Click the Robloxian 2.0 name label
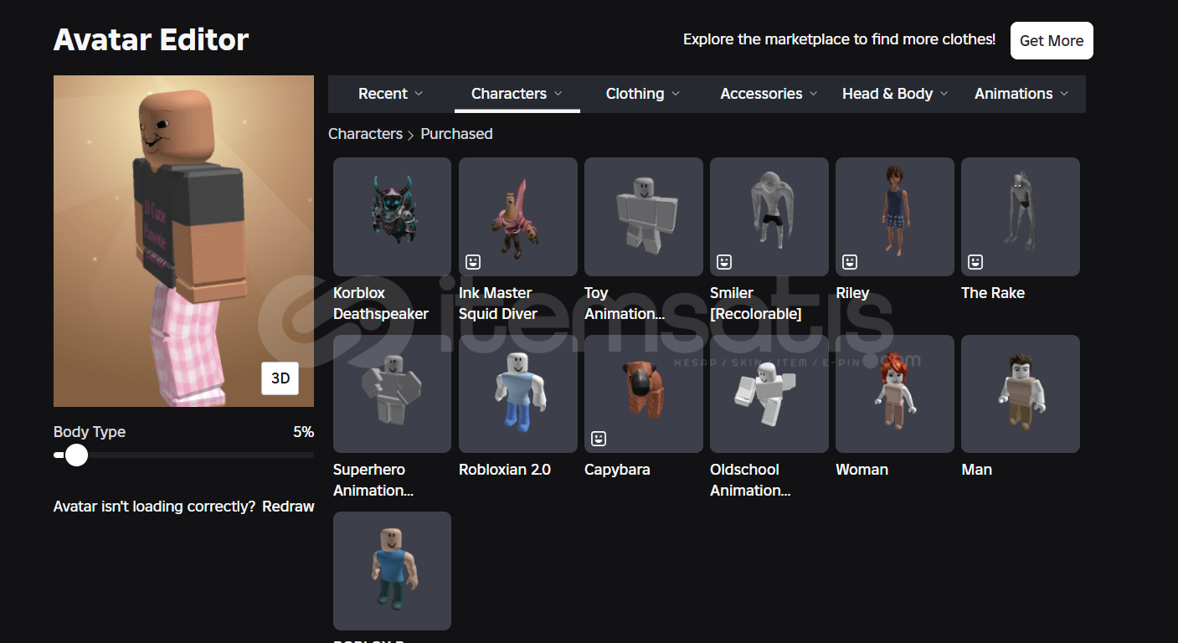Screen dimensions: 1178x643 pyautogui.click(x=505, y=470)
